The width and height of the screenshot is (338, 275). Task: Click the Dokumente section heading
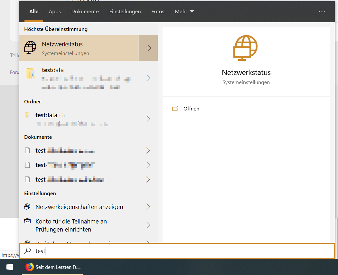click(38, 137)
